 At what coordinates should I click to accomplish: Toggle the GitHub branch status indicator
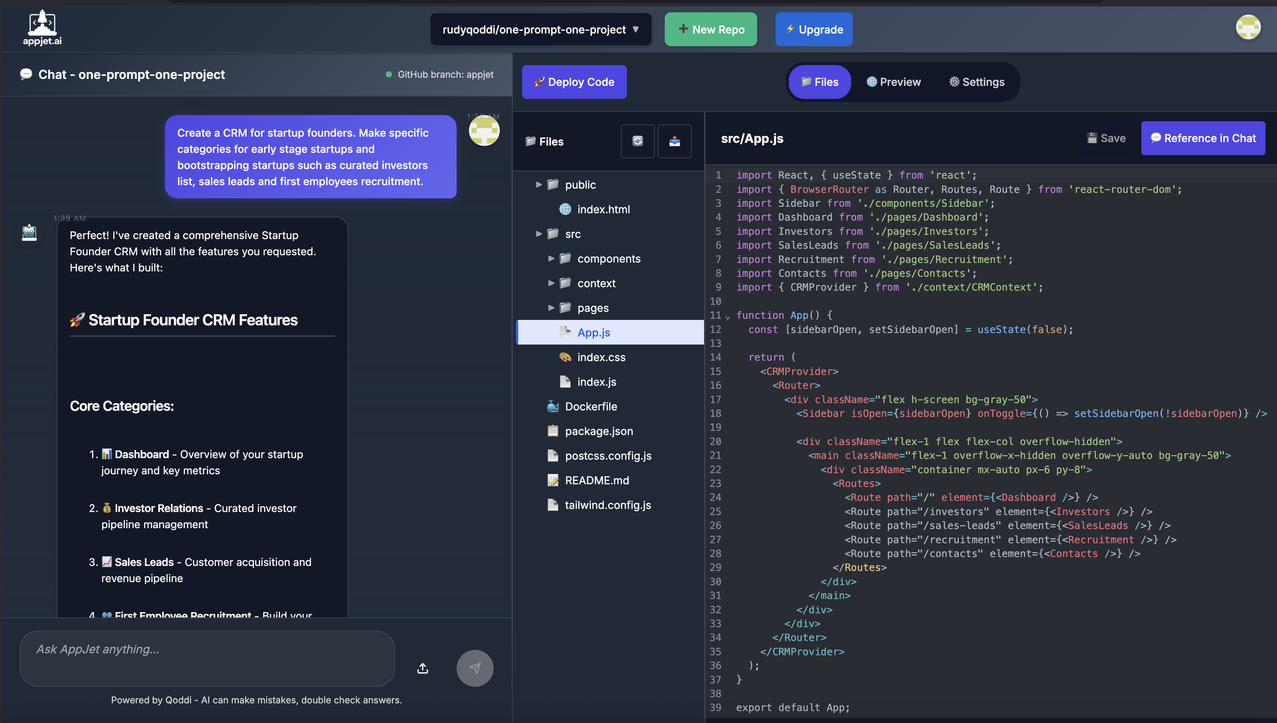(x=390, y=74)
